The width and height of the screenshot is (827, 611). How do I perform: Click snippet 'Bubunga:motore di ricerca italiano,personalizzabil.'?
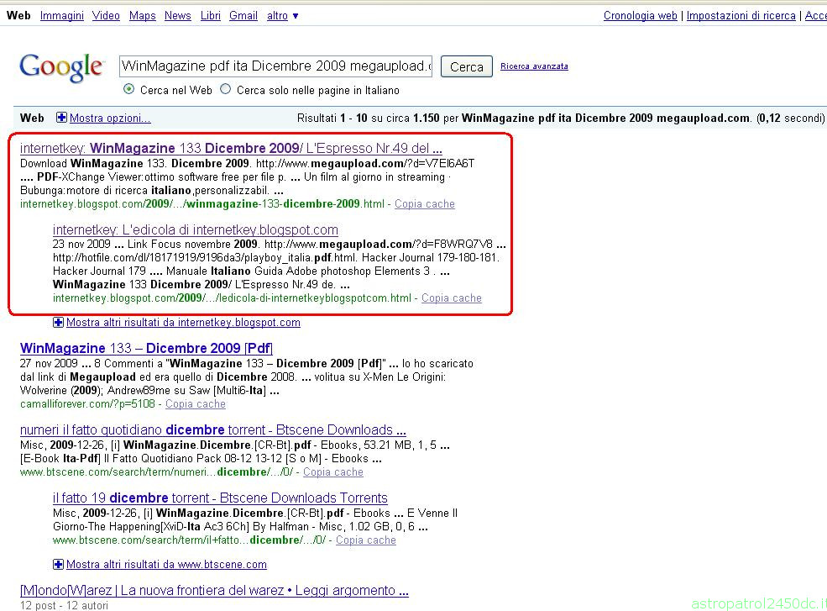click(151, 191)
